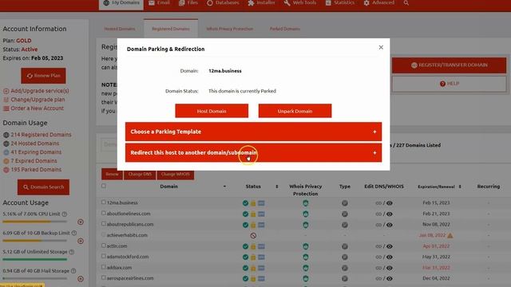The image size is (511, 287).
Task: Toggle the select-all domains checkbox
Action: [104, 186]
